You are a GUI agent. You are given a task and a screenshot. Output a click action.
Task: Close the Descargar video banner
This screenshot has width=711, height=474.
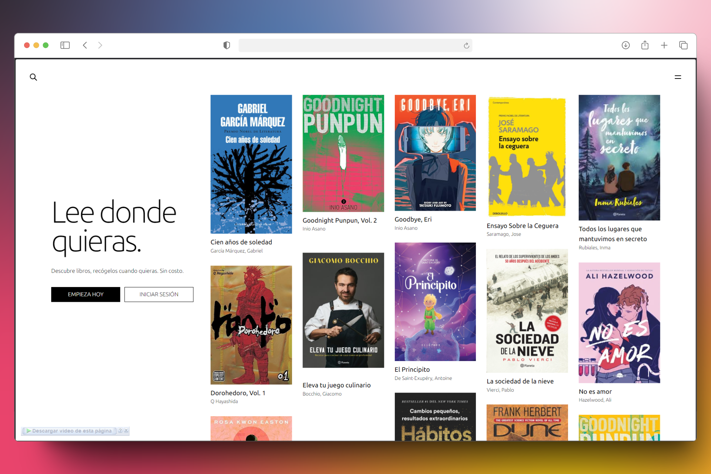click(x=126, y=431)
